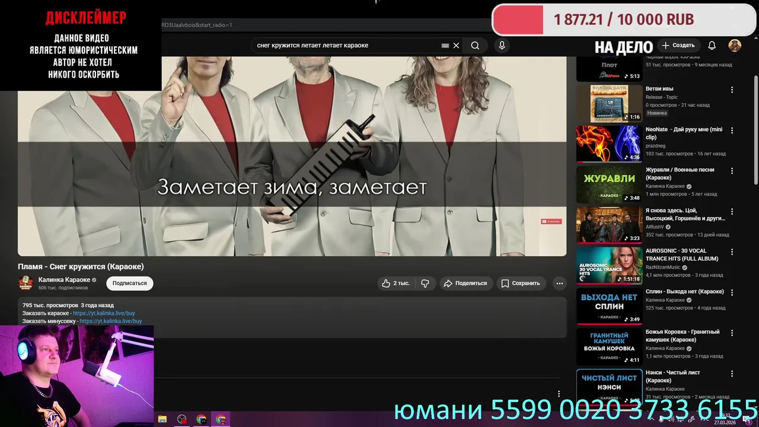This screenshot has height=427, width=759.
Task: Click the AlRushV channel name
Action: pos(655,227)
